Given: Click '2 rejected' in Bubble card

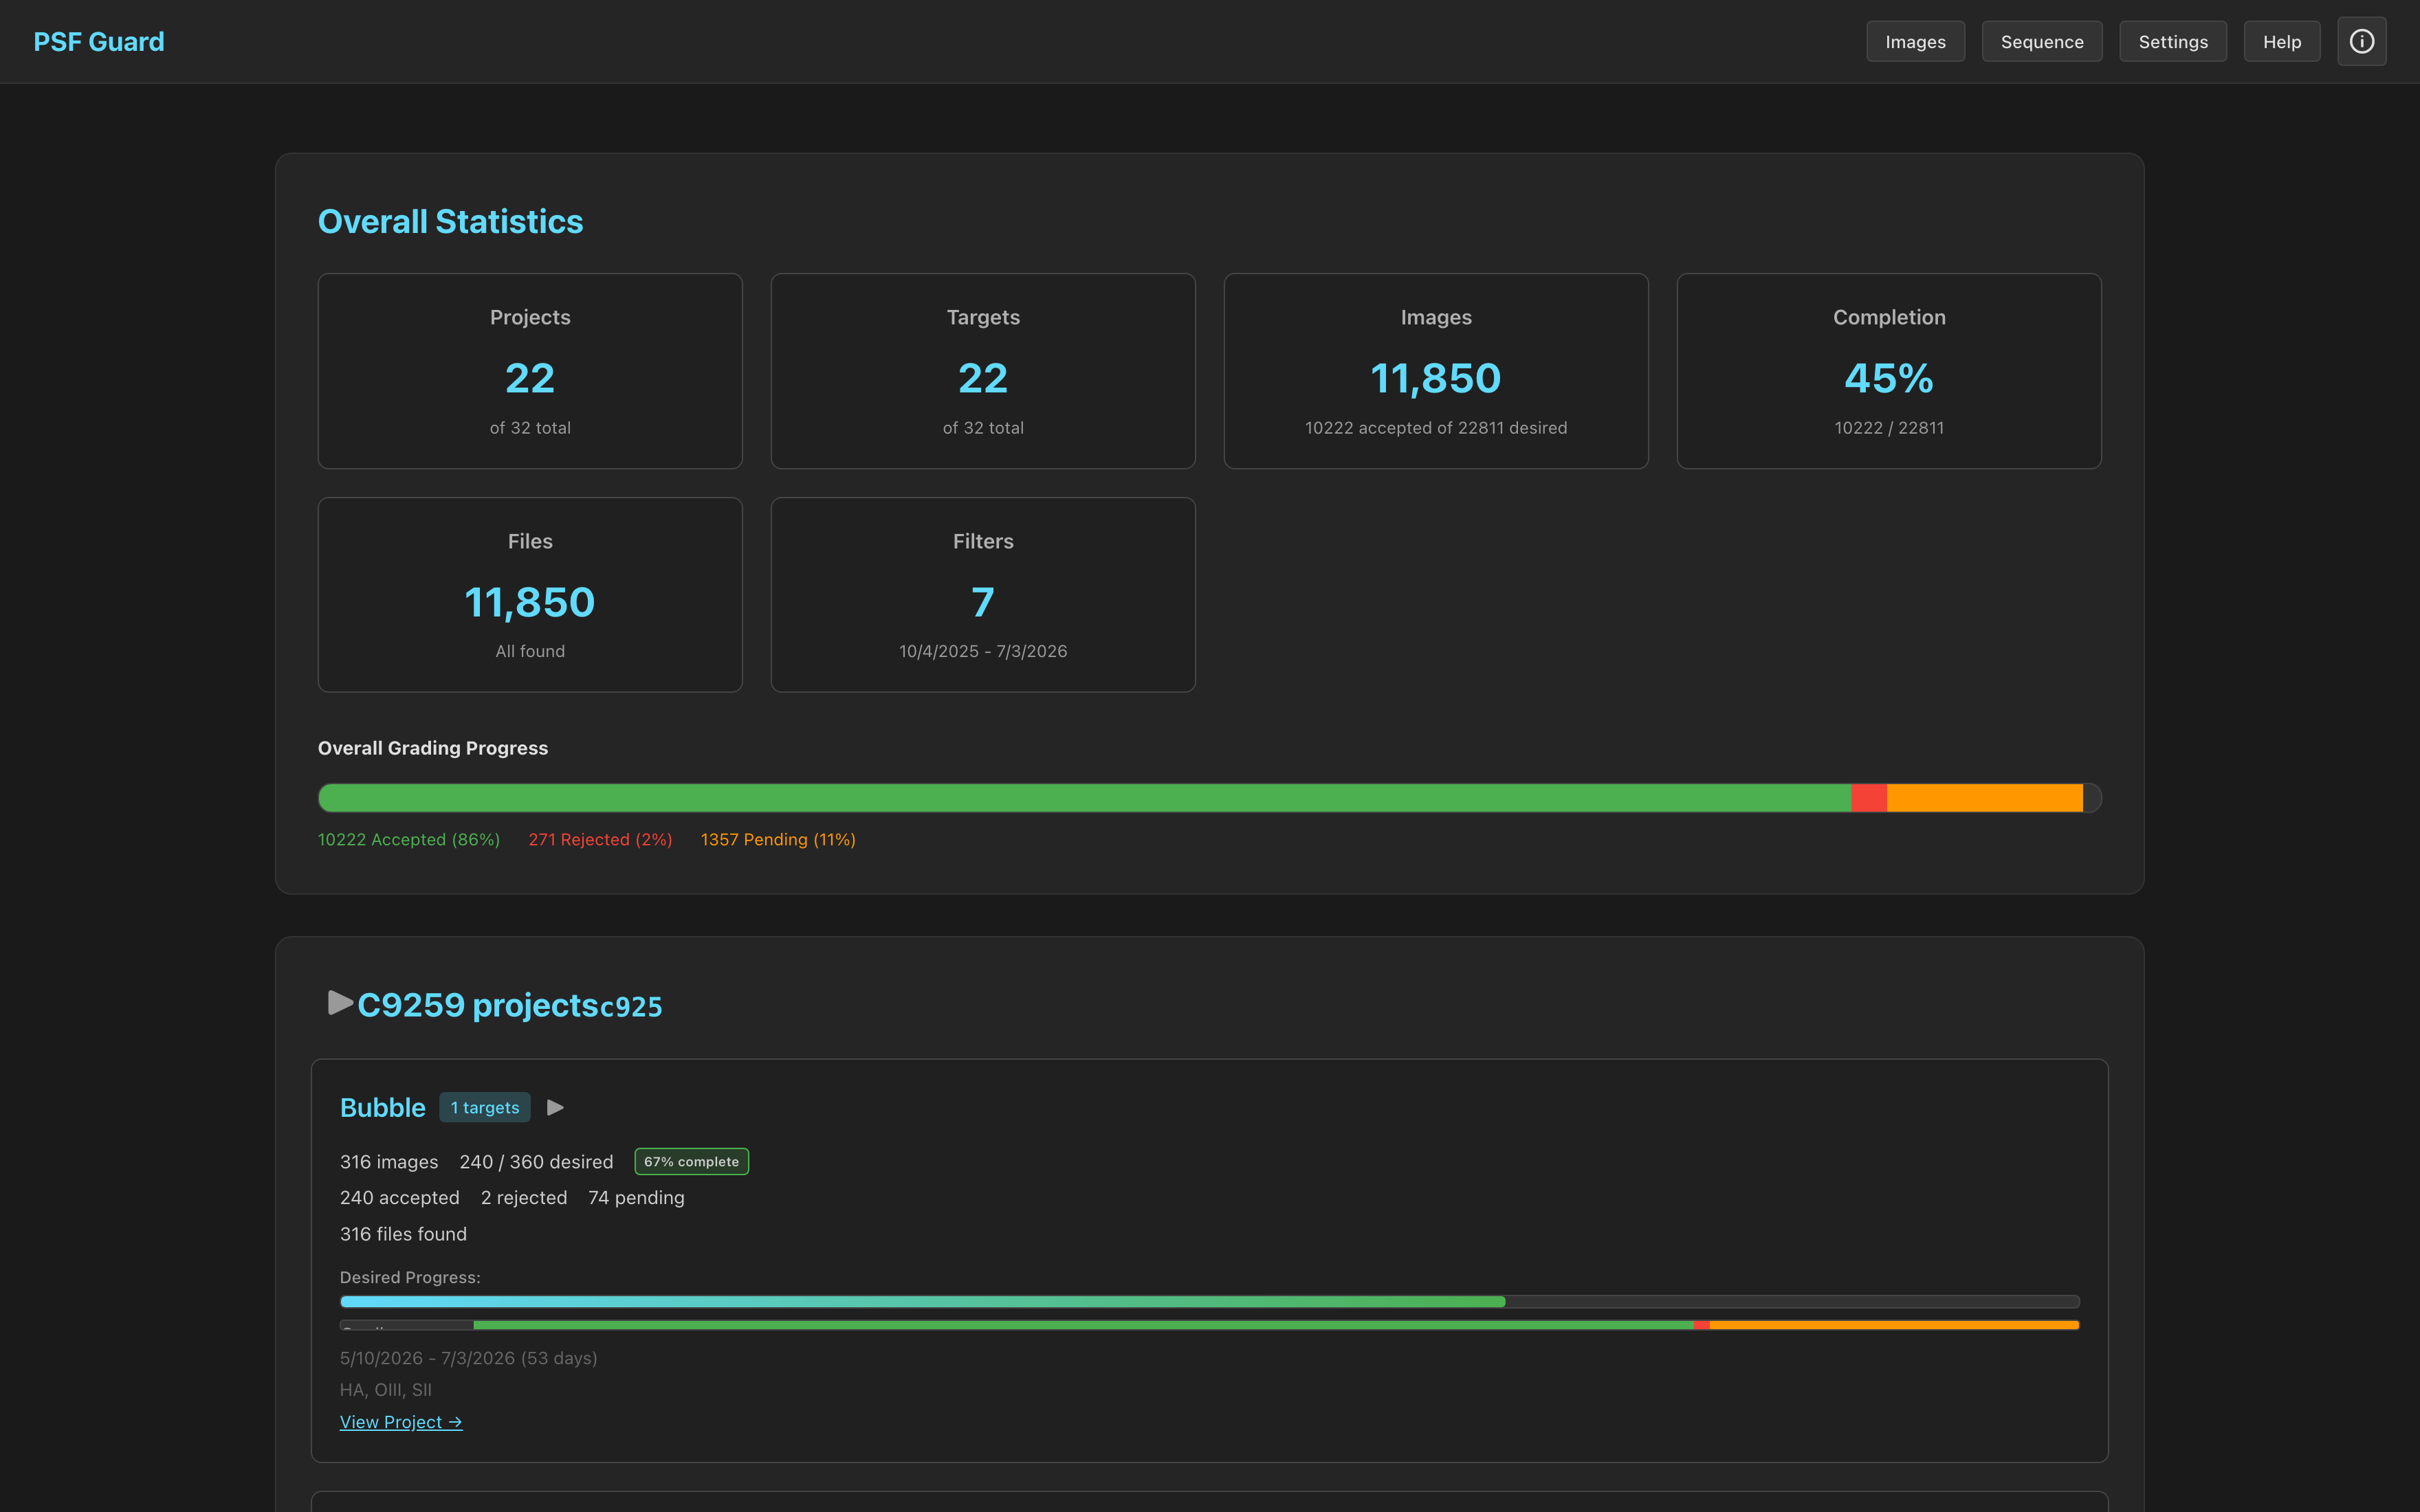Looking at the screenshot, I should (524, 1197).
